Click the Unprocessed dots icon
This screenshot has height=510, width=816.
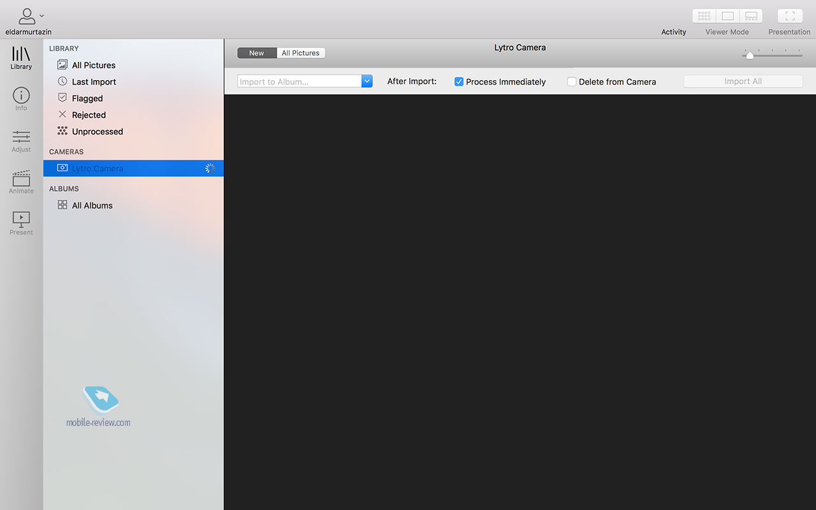(62, 131)
